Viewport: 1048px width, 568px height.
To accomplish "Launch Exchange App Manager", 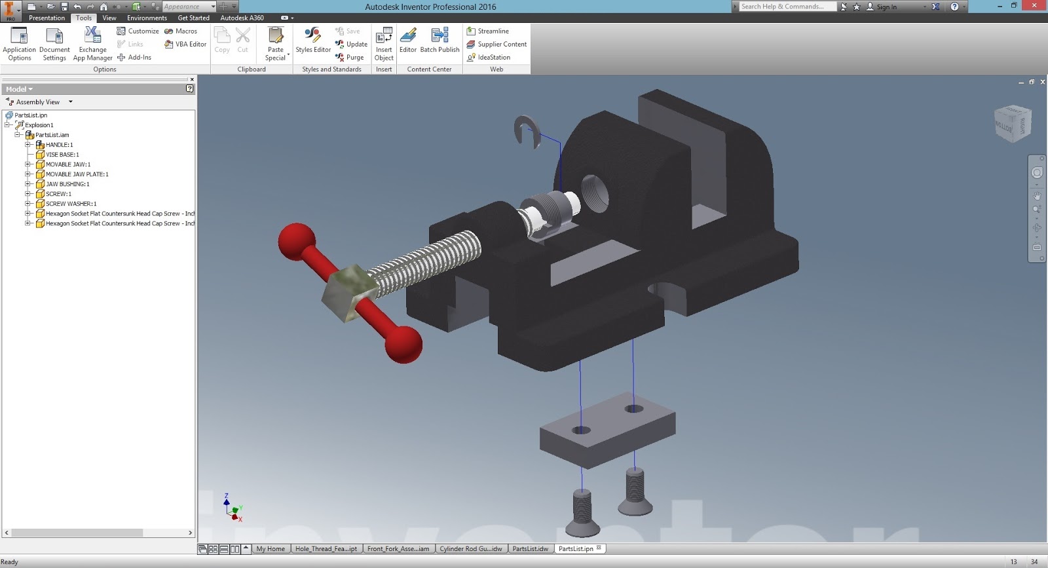I will pyautogui.click(x=92, y=44).
